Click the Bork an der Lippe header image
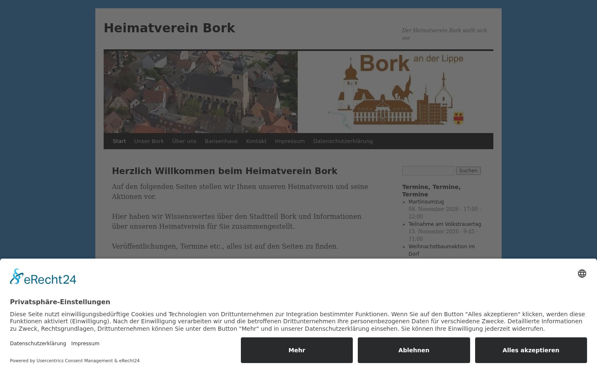 (396, 92)
